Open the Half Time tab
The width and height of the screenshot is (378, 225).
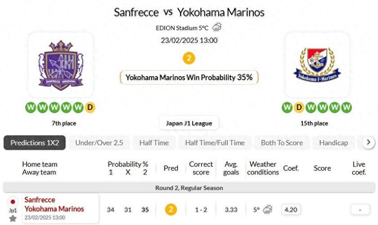[154, 142]
